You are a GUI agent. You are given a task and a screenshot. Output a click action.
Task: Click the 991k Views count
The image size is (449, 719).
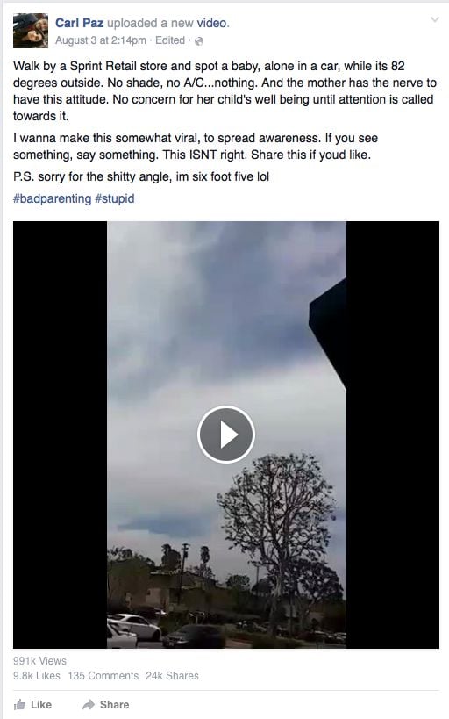pos(39,661)
